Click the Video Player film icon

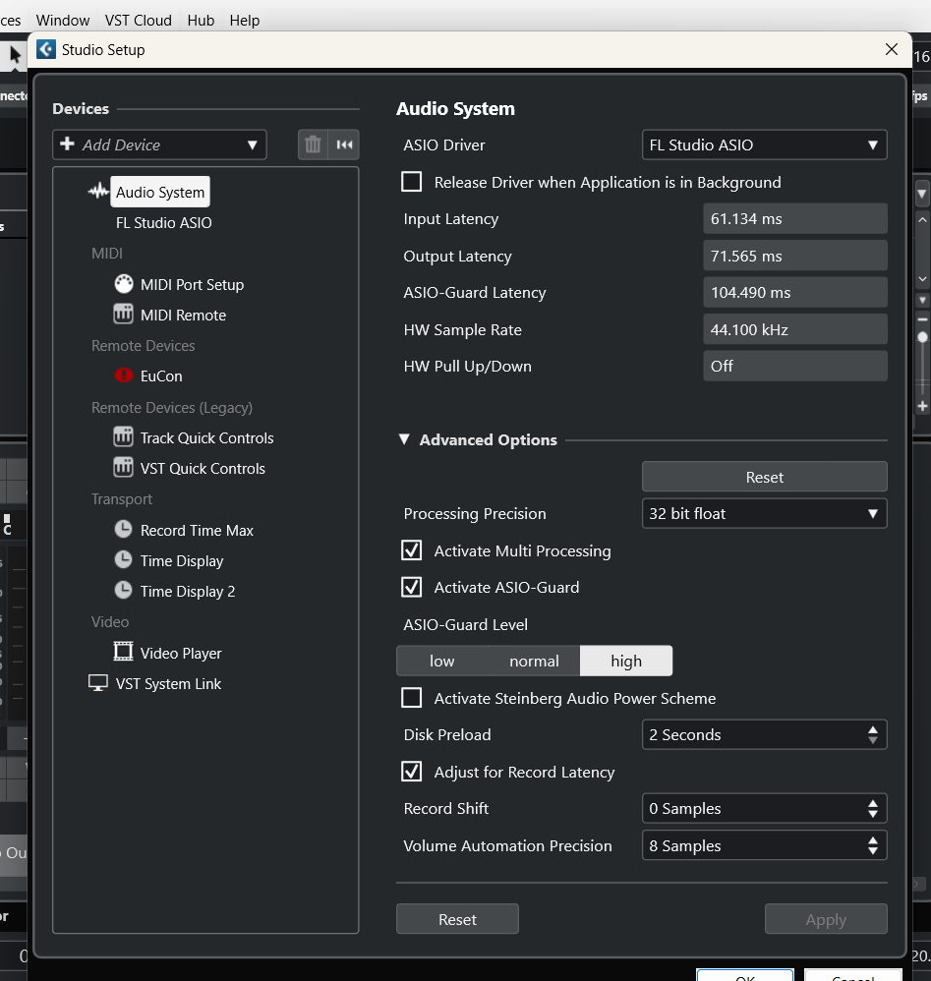(x=123, y=652)
